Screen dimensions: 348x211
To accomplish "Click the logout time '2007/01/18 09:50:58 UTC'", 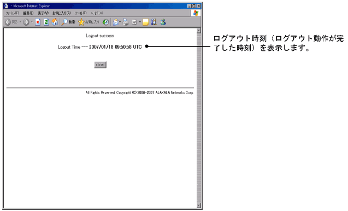I will click(115, 47).
